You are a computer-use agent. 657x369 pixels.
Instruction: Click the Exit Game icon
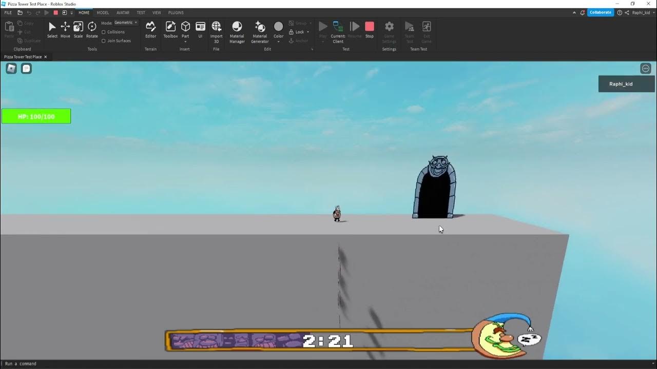point(427,26)
